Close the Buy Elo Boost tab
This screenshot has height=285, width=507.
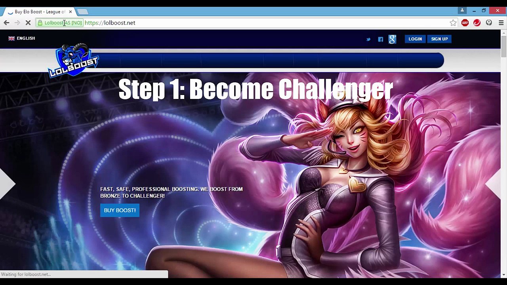click(70, 12)
